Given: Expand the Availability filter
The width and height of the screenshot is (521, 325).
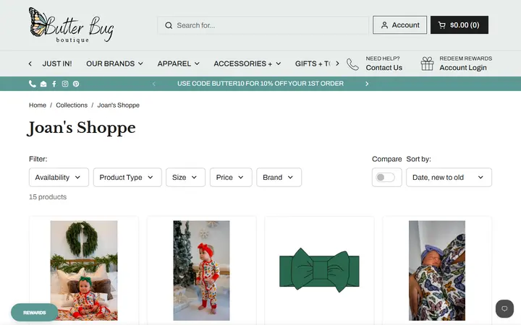Looking at the screenshot, I should point(59,178).
